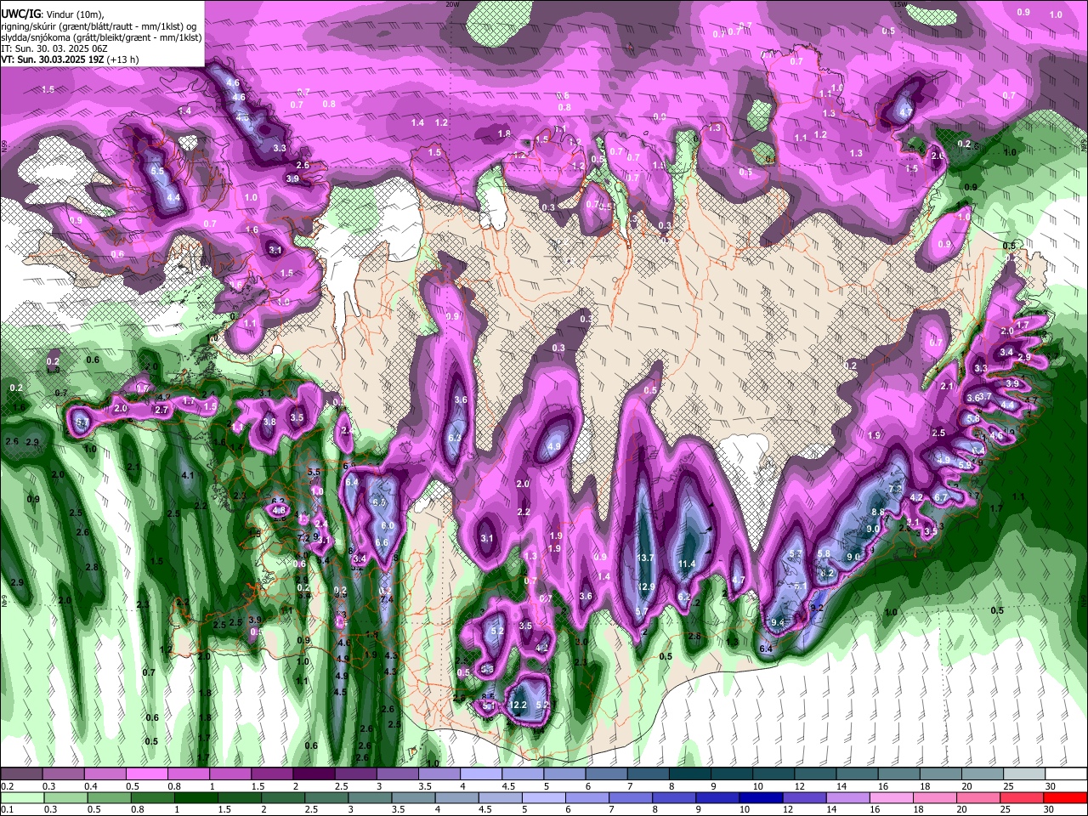Click the 9.4 value near the south coast
The height and width of the screenshot is (816, 1088).
click(778, 622)
